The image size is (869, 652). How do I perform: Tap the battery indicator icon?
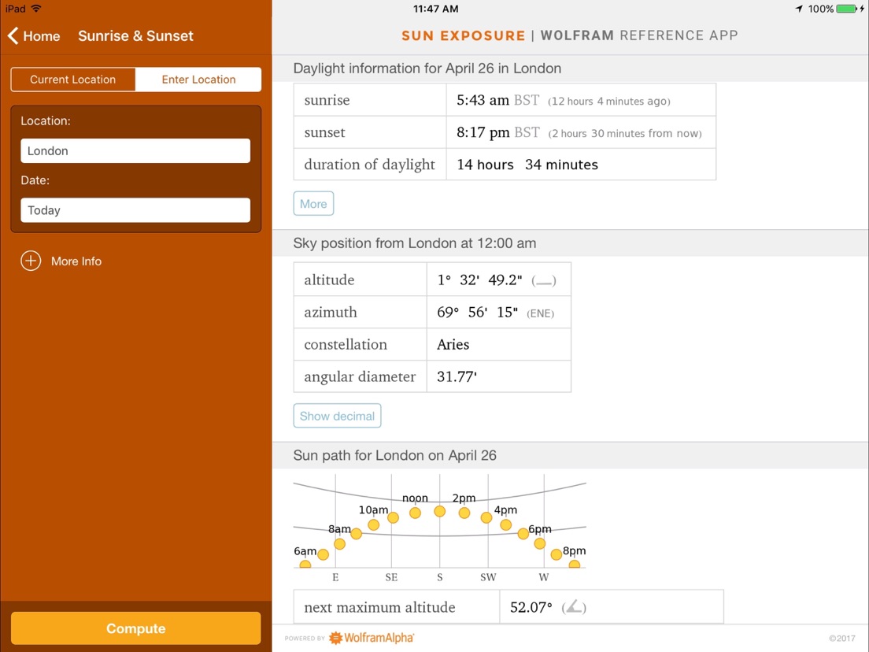click(x=846, y=9)
